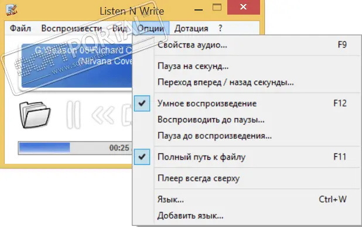
Task: Choose Пауза на секунд... option
Action: [247, 66]
